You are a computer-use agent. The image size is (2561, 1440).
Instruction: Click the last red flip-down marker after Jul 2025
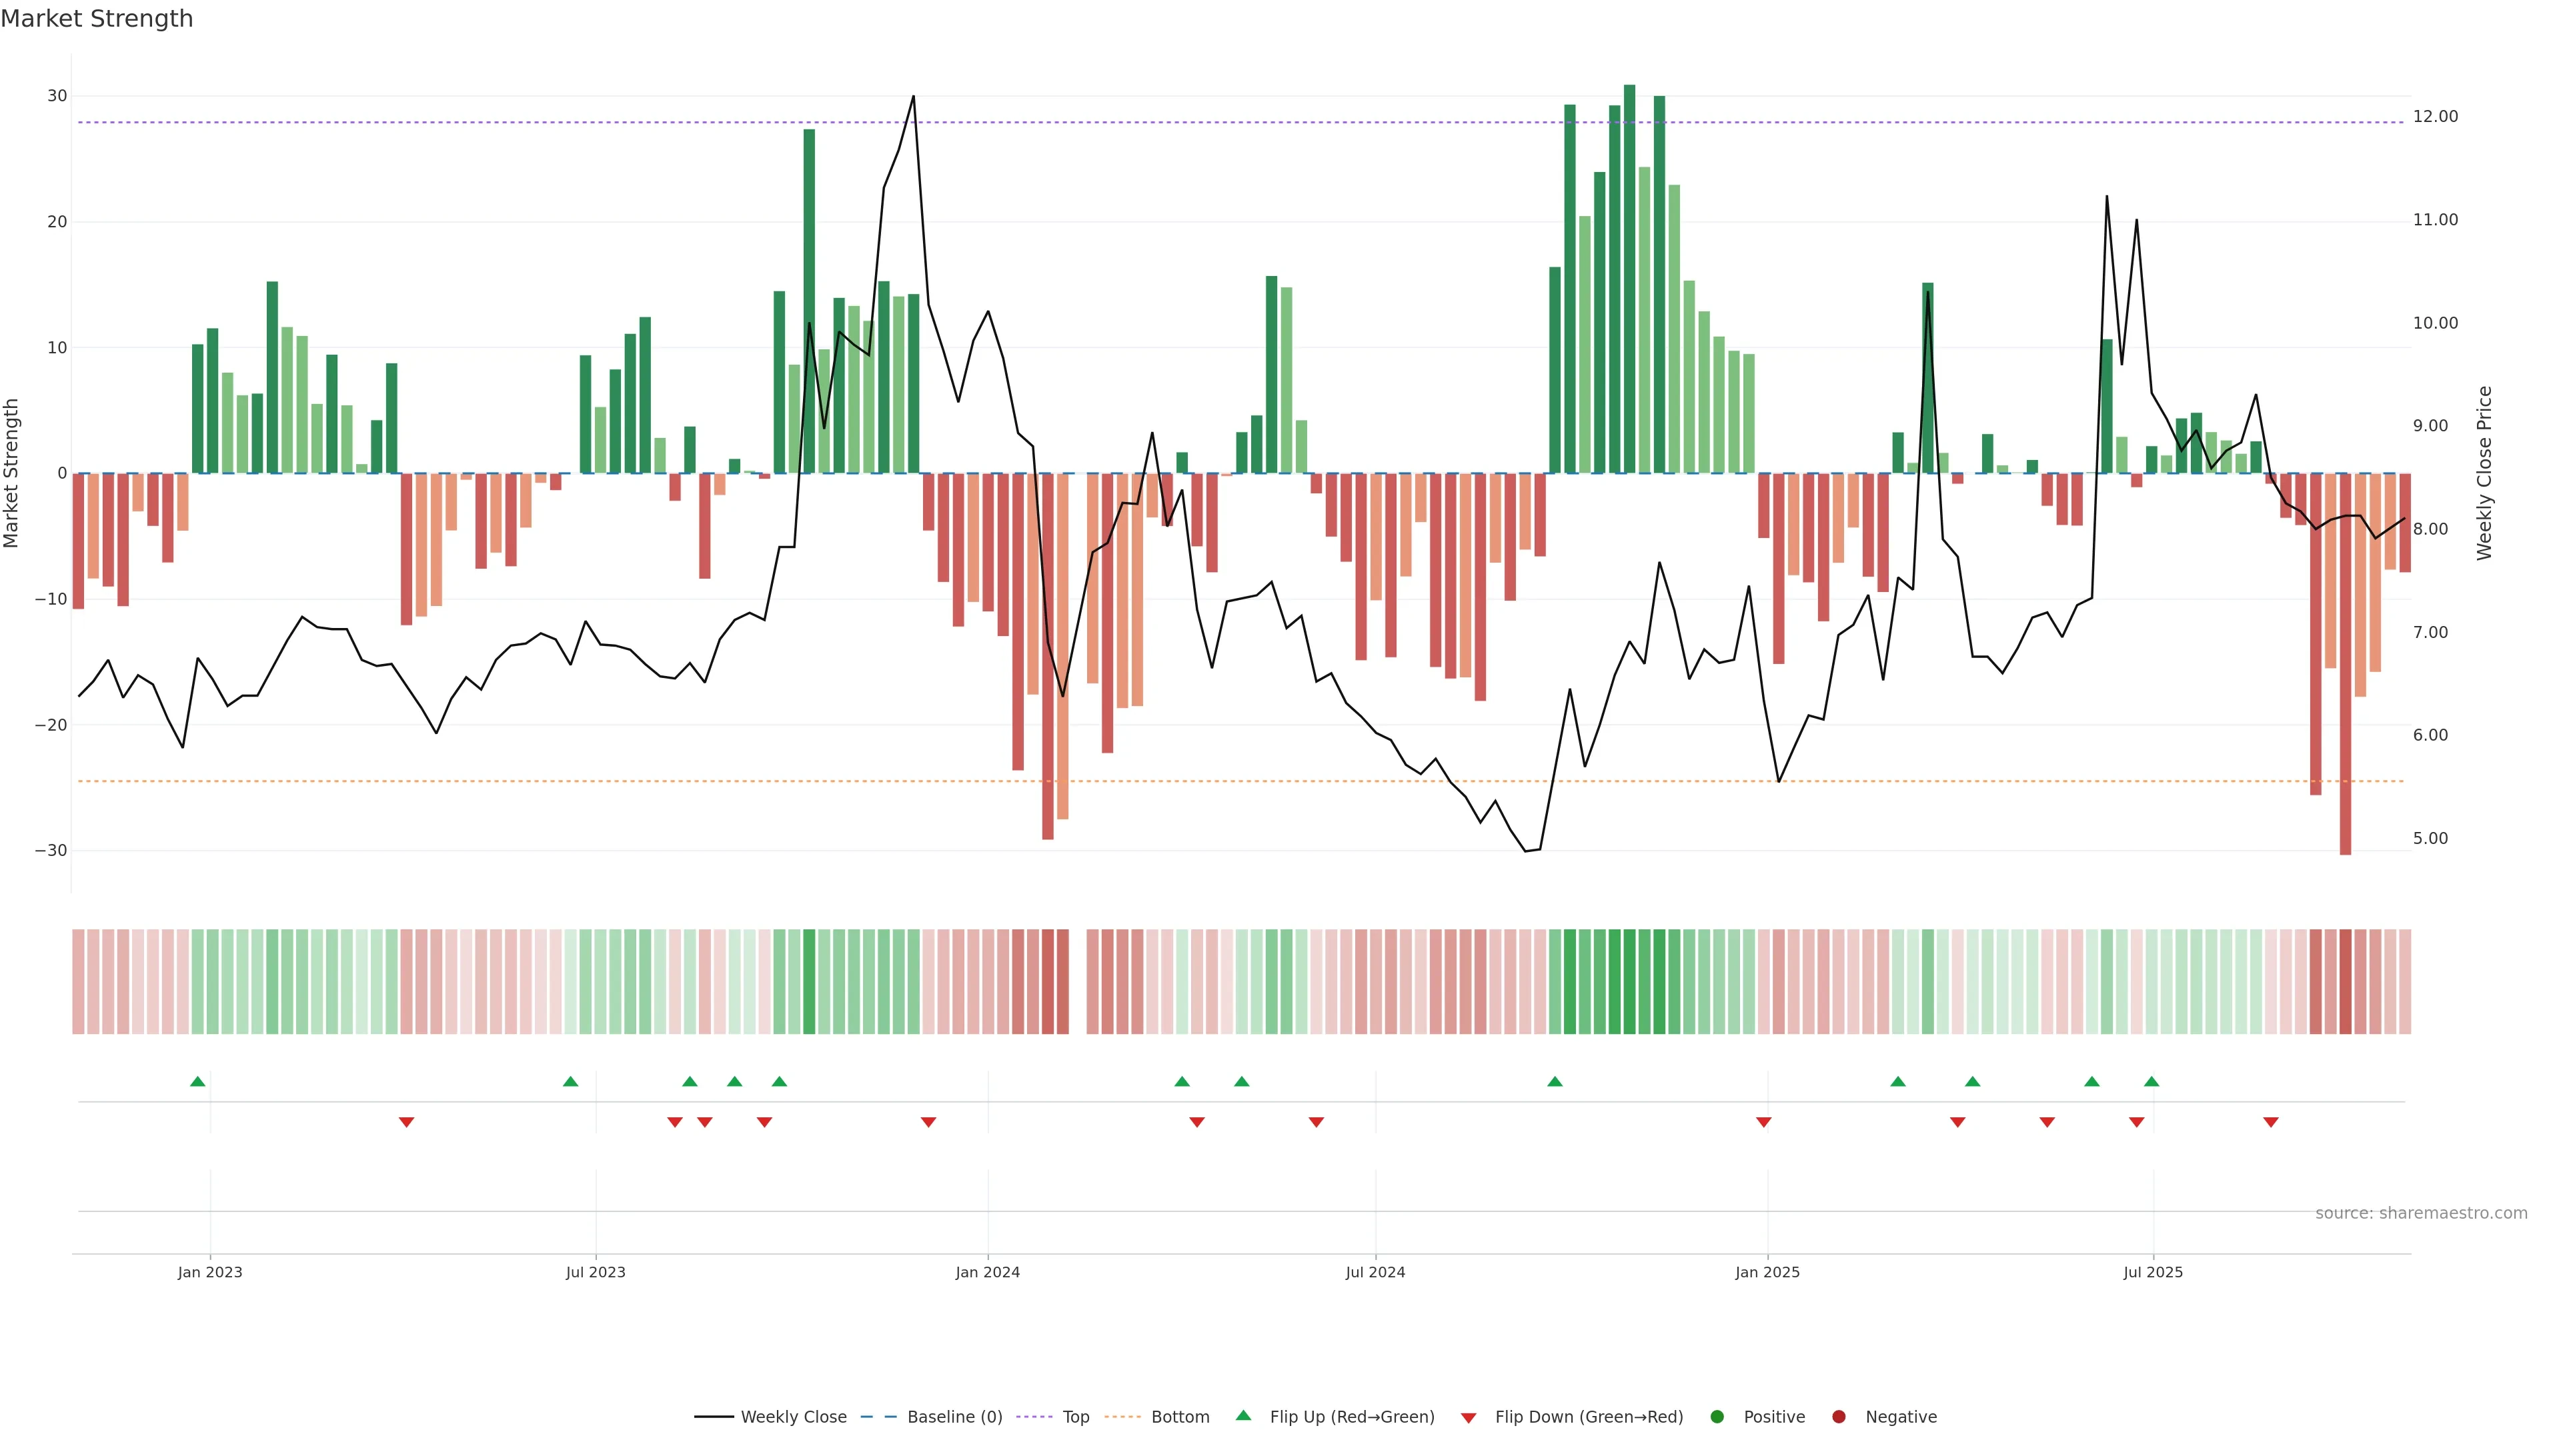(2271, 1122)
